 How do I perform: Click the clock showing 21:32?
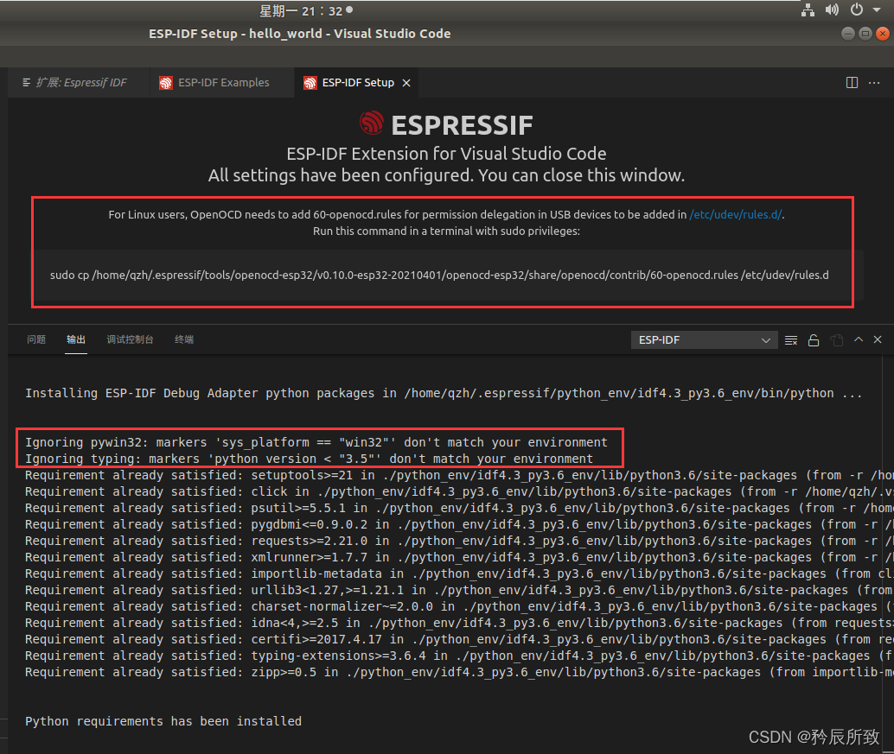pyautogui.click(x=306, y=11)
